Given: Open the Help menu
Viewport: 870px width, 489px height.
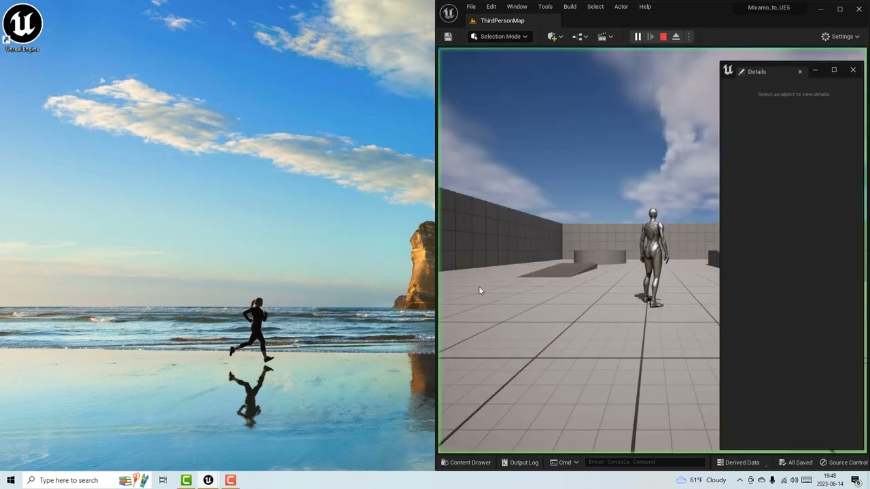Looking at the screenshot, I should pyautogui.click(x=645, y=7).
